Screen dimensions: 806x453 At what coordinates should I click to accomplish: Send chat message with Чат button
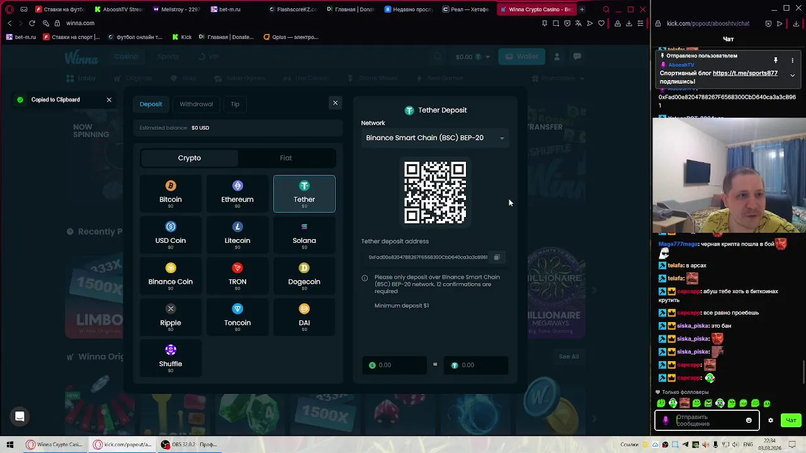coord(791,420)
